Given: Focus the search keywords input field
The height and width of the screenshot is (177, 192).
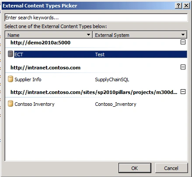Looking at the screenshot, I should pyautogui.click(x=96, y=18).
